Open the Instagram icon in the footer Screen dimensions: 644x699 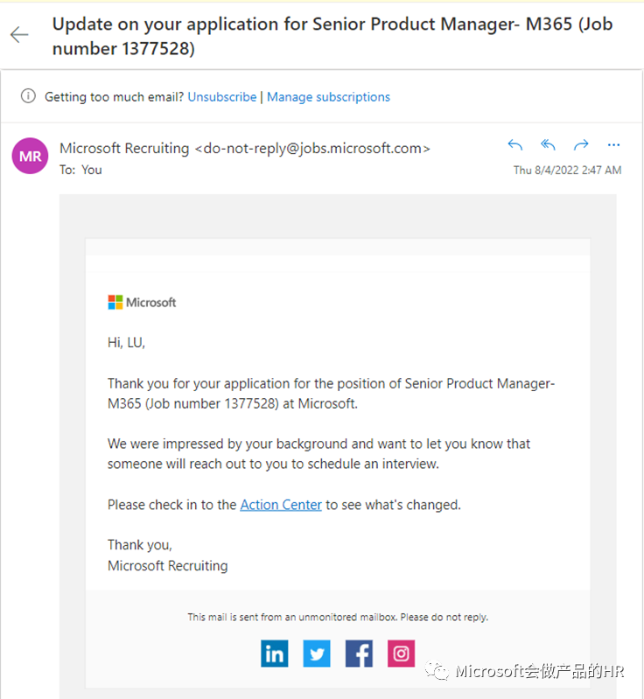[x=401, y=654]
